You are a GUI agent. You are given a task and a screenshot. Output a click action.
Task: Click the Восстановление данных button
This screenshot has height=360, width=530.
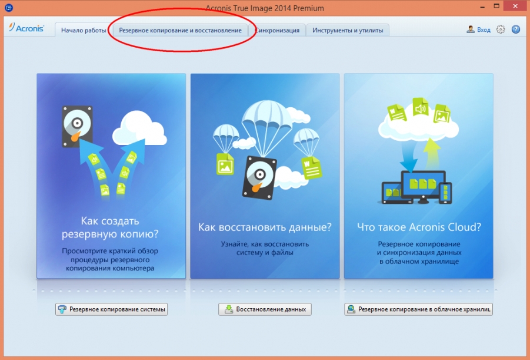coord(265,309)
